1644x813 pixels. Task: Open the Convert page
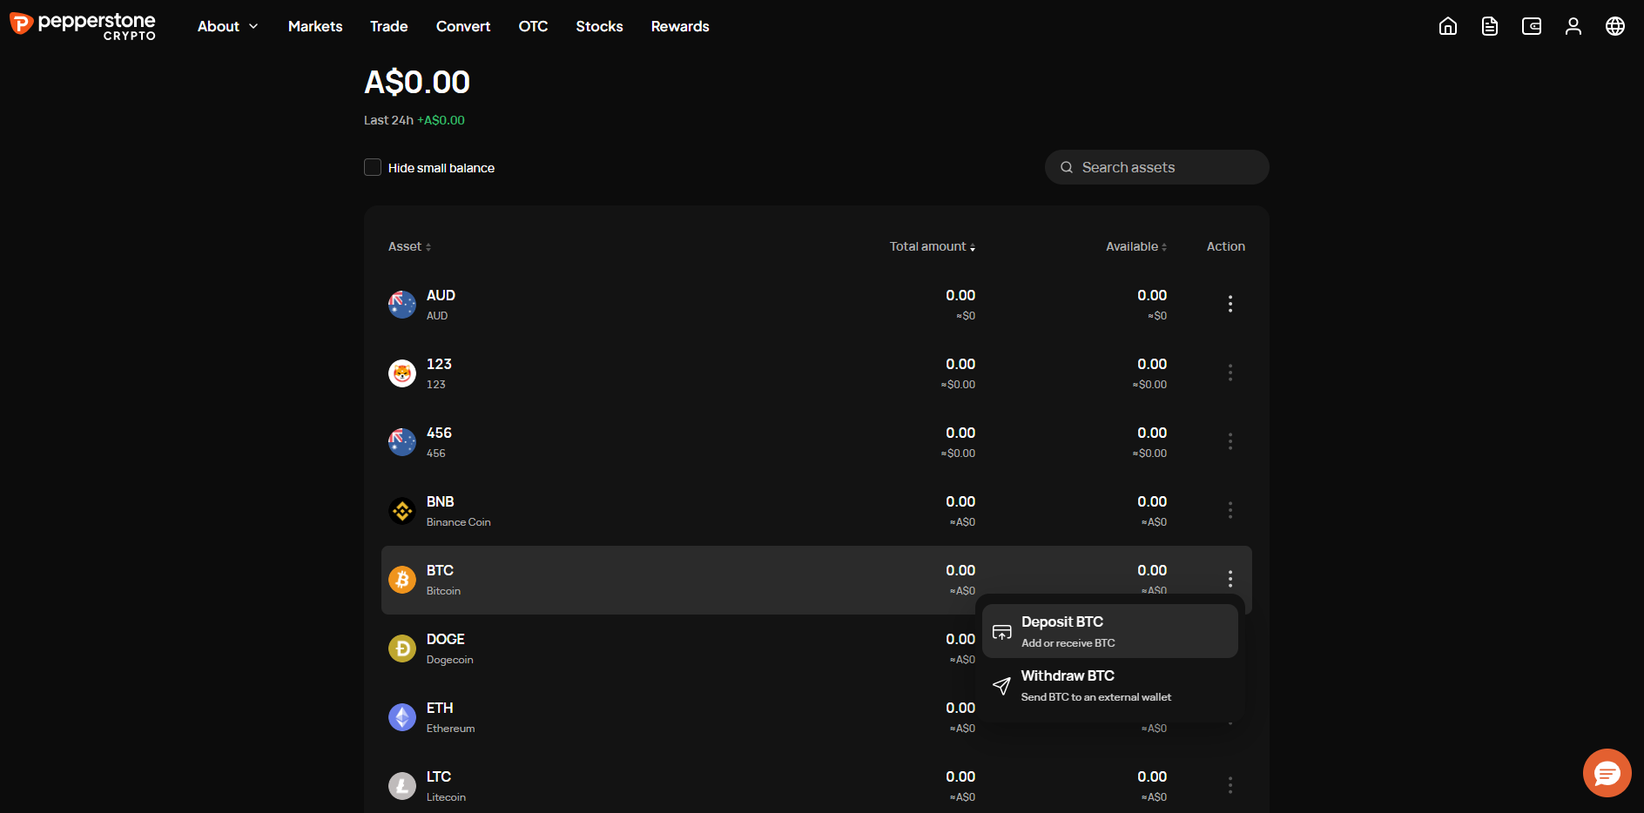coord(463,26)
